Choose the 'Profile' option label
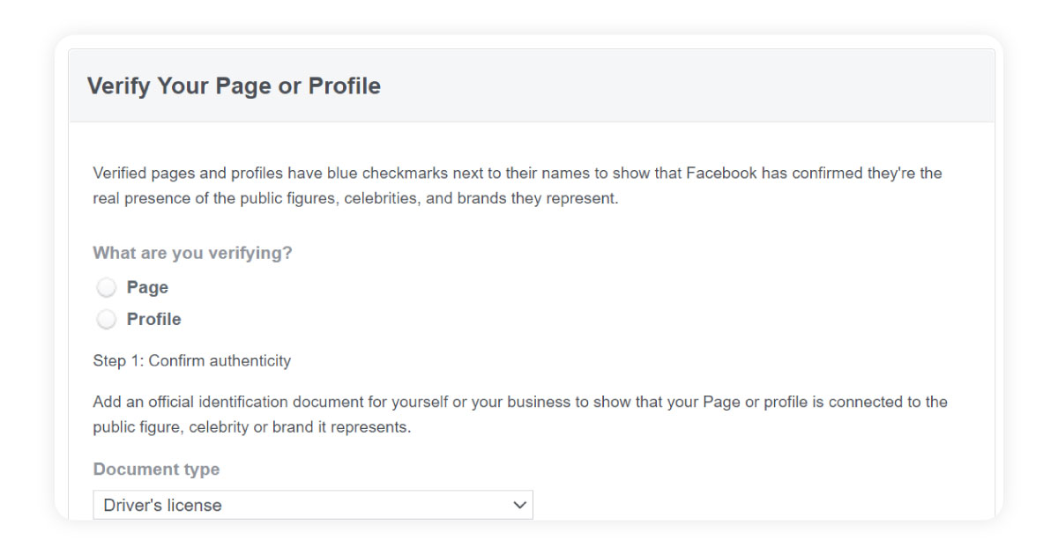 pos(154,319)
